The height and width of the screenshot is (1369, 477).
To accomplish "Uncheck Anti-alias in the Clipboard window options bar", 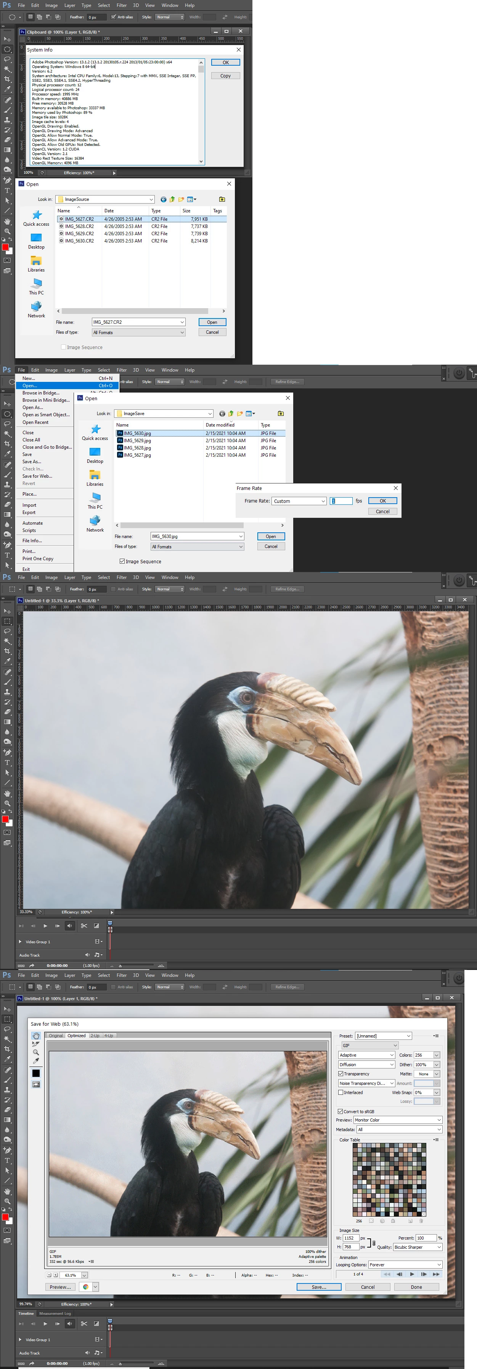I will click(113, 17).
